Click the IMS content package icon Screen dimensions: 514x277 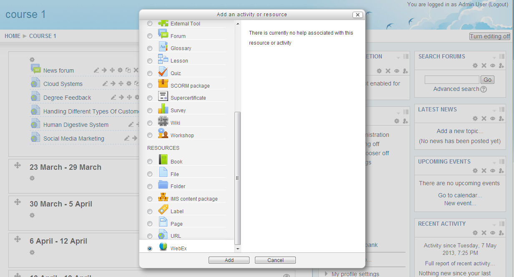163,197
